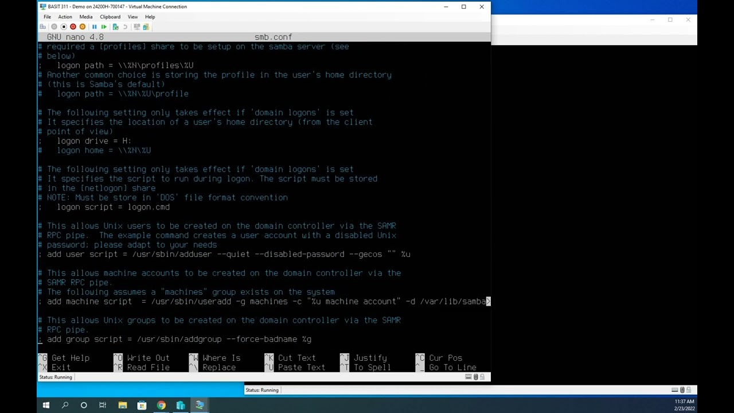734x413 pixels.
Task: Open Google Chrome from the taskbar
Action: coord(161,406)
